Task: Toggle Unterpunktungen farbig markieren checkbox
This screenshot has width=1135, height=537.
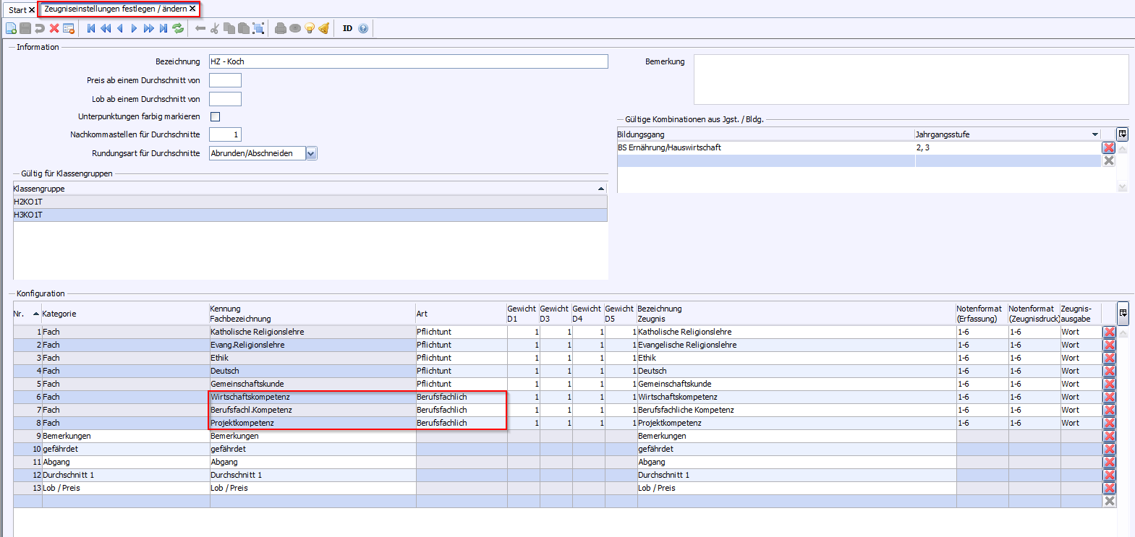Action: tap(215, 116)
